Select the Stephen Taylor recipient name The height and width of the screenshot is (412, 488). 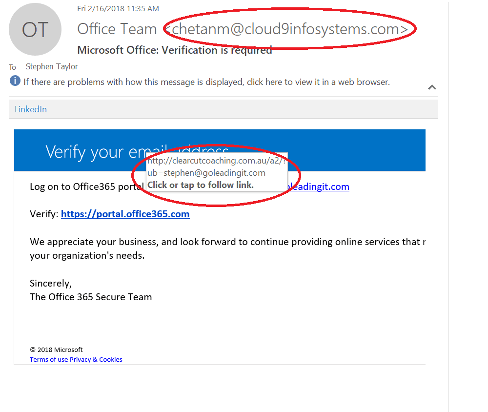[52, 67]
